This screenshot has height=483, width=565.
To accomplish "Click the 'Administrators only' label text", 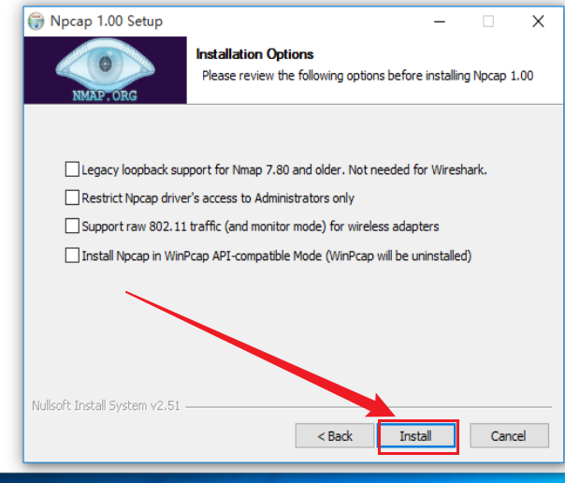I will [304, 198].
